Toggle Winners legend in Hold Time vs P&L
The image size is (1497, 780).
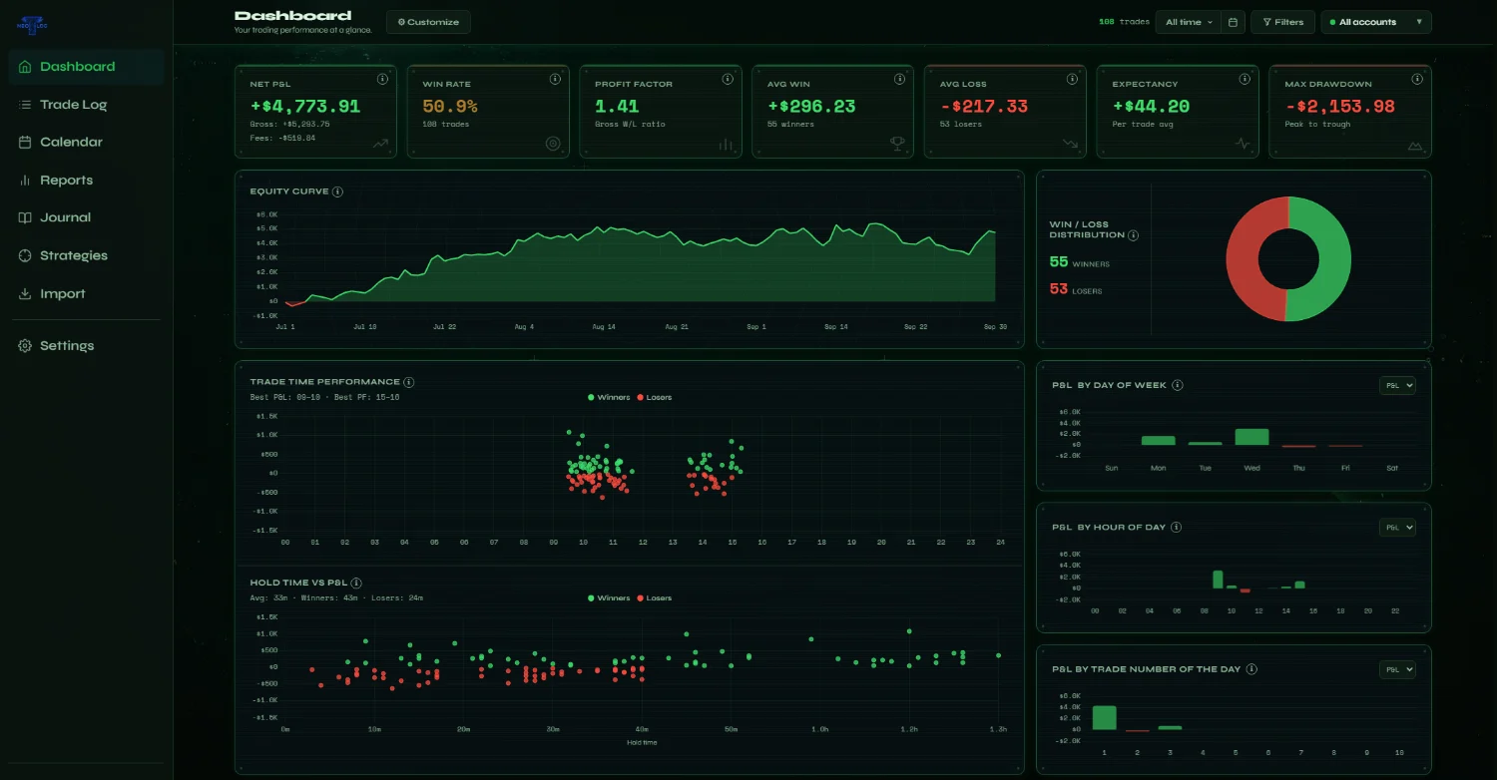pyautogui.click(x=609, y=598)
